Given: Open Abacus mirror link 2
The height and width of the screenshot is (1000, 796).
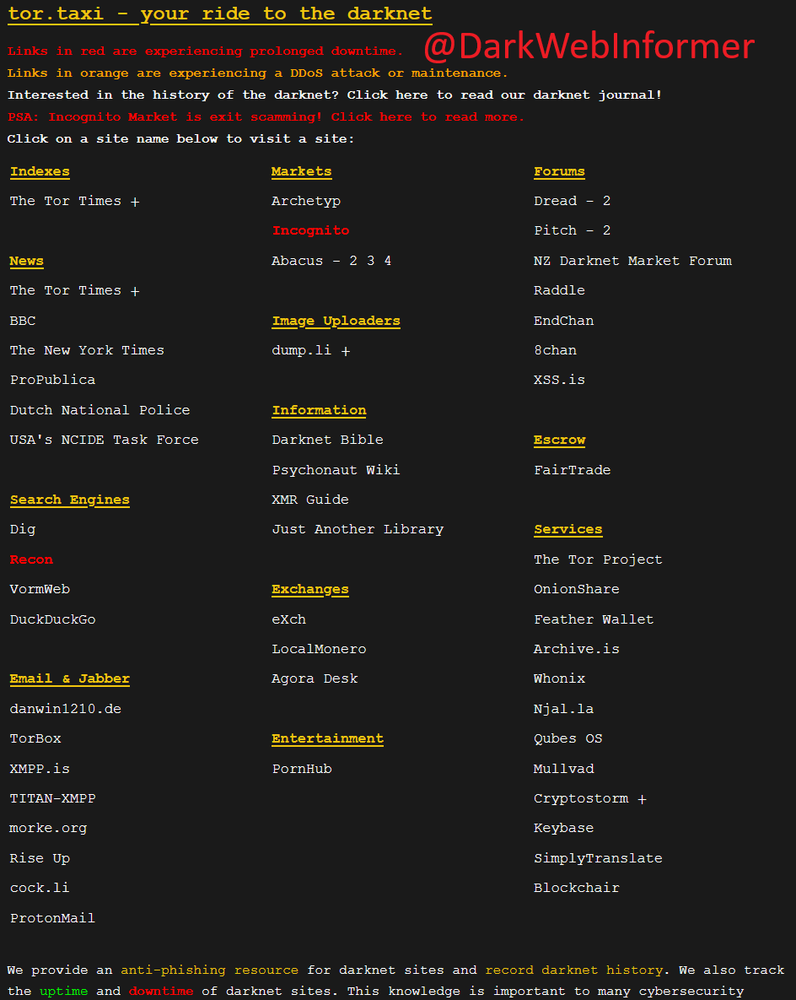Looking at the screenshot, I should pyautogui.click(x=353, y=260).
